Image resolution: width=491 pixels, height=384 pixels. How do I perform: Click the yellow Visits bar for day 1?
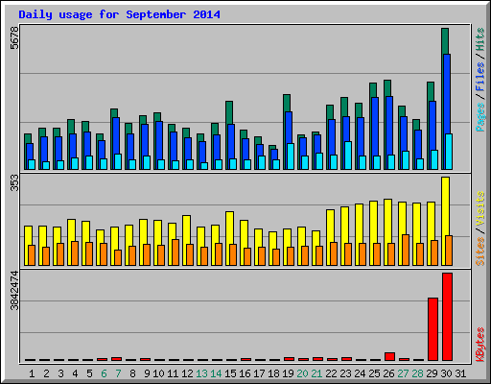coord(28,235)
